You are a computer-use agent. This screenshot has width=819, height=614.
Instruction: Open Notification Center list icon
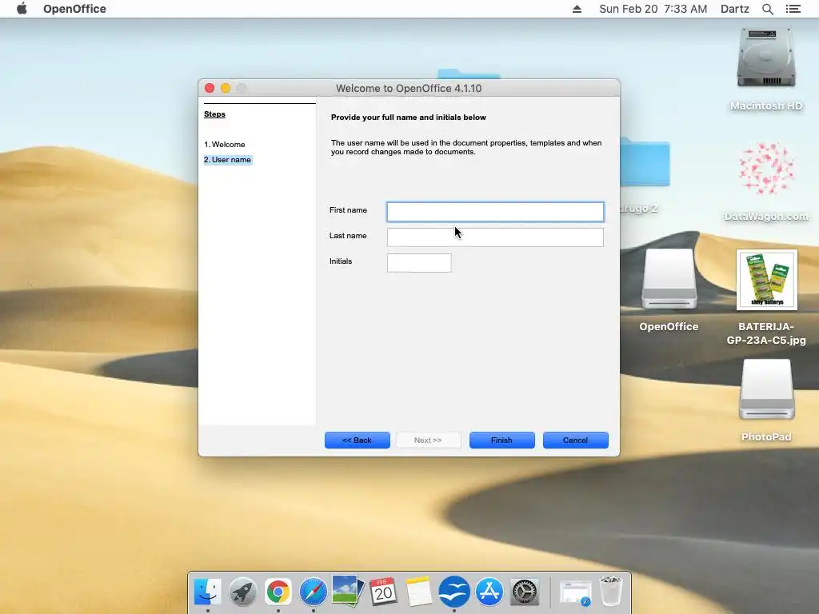(x=793, y=9)
